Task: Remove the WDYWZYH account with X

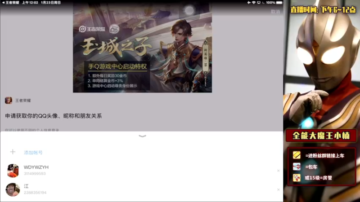Action: click(x=278, y=171)
